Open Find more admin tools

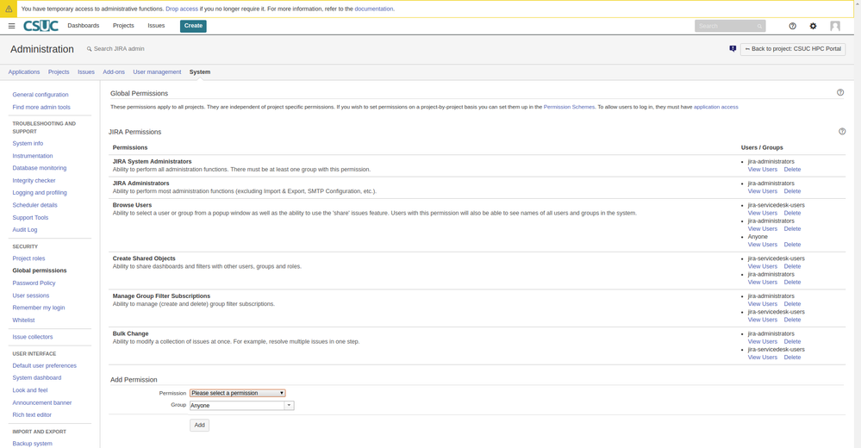[41, 107]
